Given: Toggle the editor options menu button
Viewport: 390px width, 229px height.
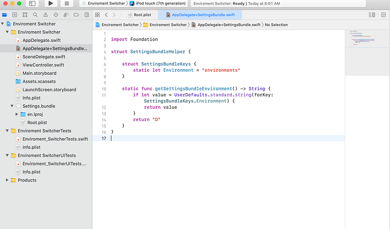Looking at the screenshot, I should pos(372,15).
